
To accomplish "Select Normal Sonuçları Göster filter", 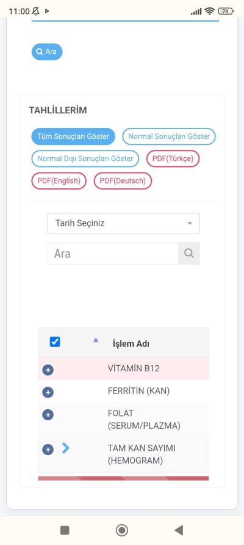I will pyautogui.click(x=169, y=136).
